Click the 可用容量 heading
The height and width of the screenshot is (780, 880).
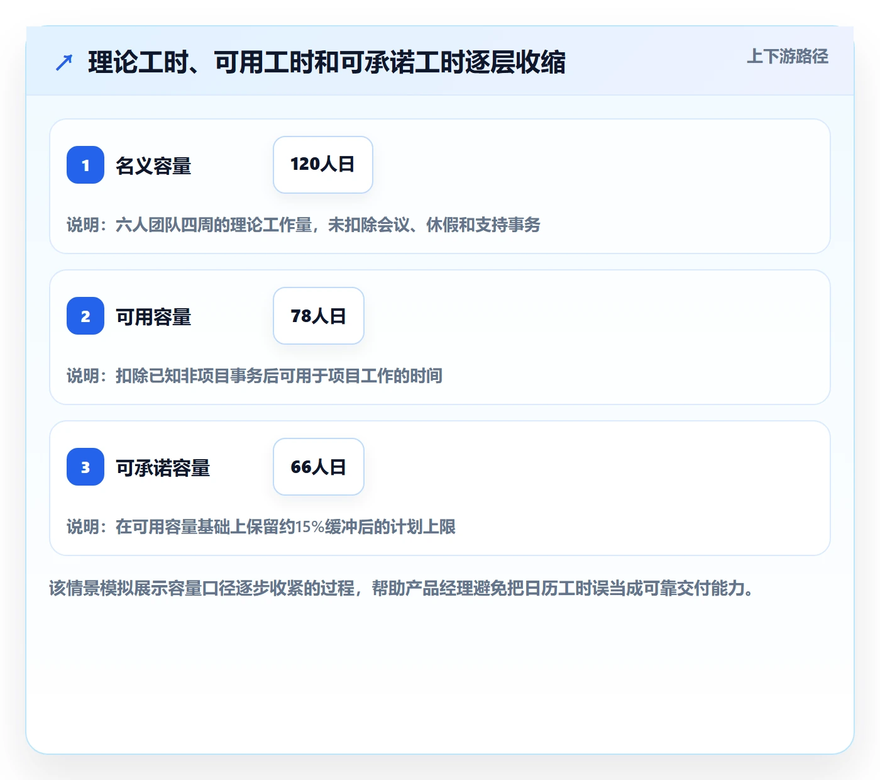coord(153,317)
